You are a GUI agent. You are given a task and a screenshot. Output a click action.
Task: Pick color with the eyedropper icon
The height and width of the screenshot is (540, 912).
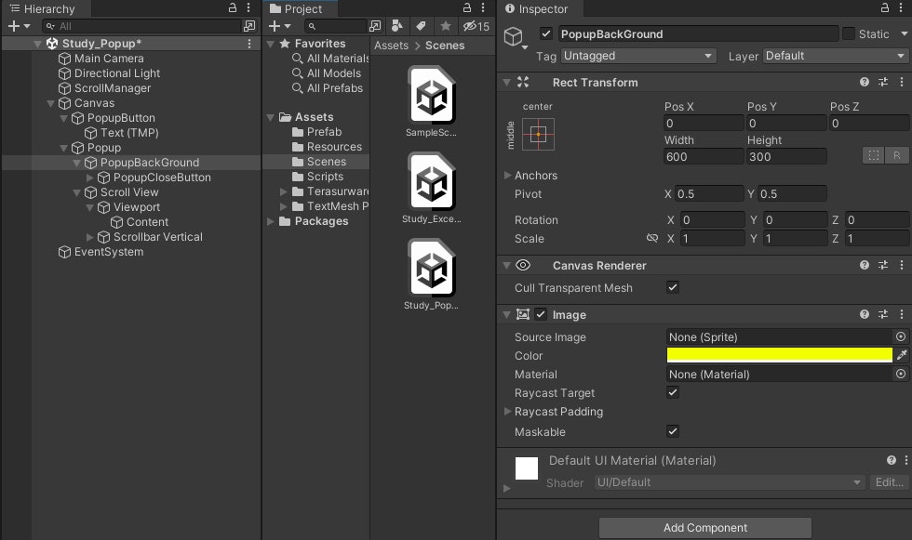[902, 355]
